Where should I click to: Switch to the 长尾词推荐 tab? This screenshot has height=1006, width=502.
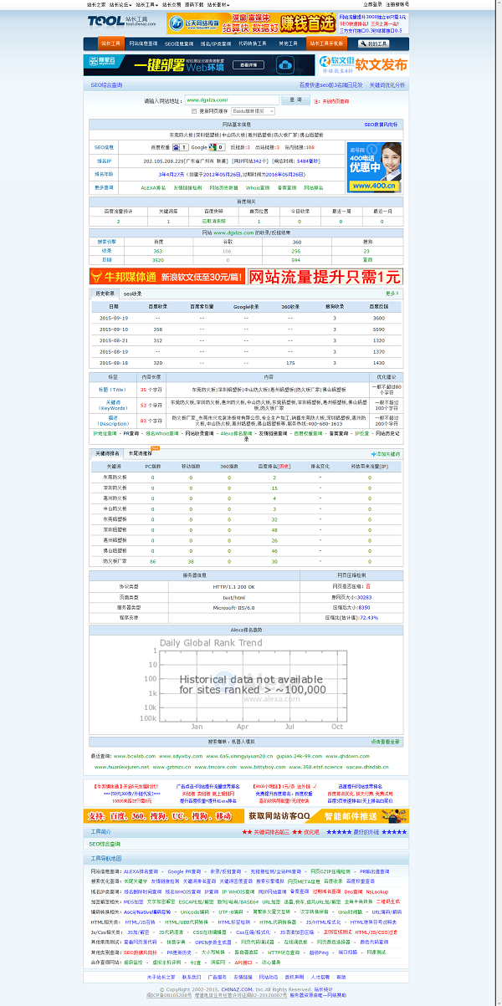click(x=140, y=453)
